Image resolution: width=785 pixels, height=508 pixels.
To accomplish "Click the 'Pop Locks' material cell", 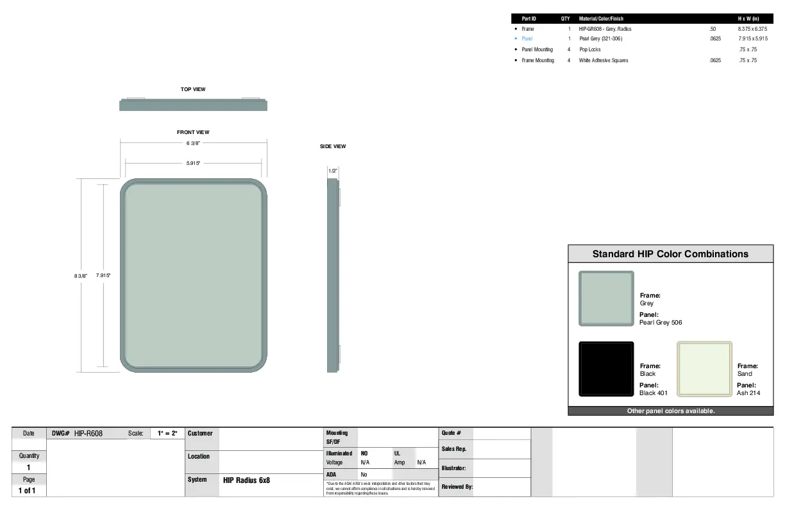I will coord(590,49).
